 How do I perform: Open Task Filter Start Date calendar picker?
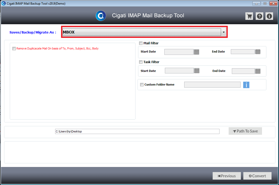[x=197, y=71]
